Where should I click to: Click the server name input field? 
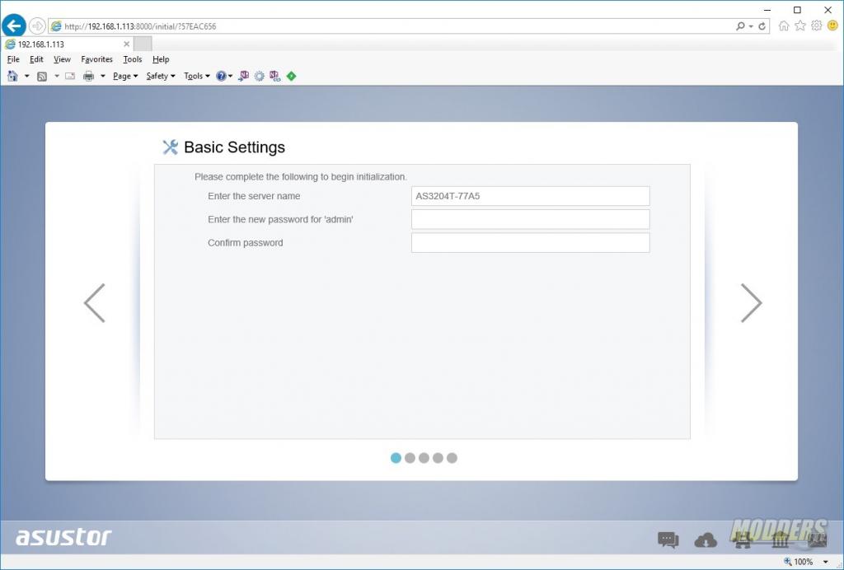(x=530, y=196)
